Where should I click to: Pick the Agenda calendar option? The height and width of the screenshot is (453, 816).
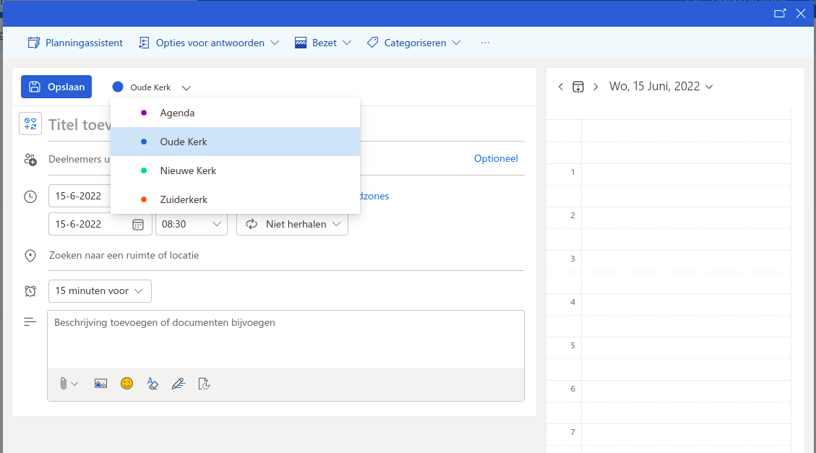pyautogui.click(x=177, y=113)
